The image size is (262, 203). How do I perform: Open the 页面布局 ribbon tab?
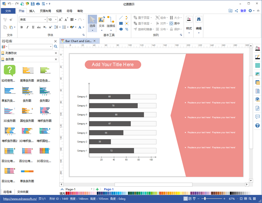[x=45, y=11]
